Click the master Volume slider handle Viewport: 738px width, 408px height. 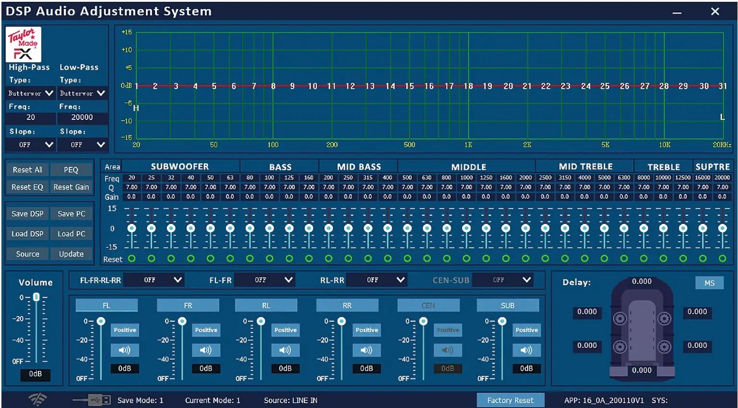click(x=36, y=297)
